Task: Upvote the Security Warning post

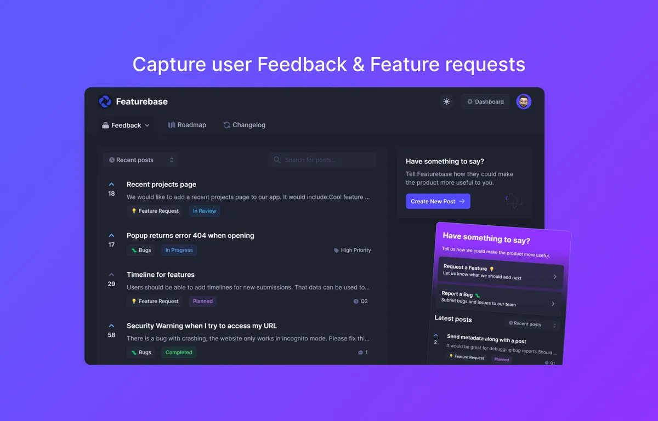Action: pos(111,326)
